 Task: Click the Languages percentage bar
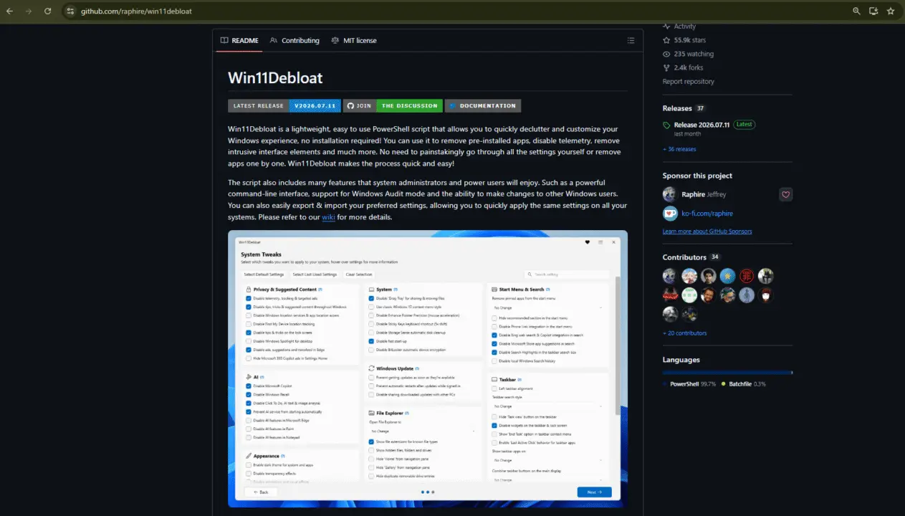pos(727,373)
